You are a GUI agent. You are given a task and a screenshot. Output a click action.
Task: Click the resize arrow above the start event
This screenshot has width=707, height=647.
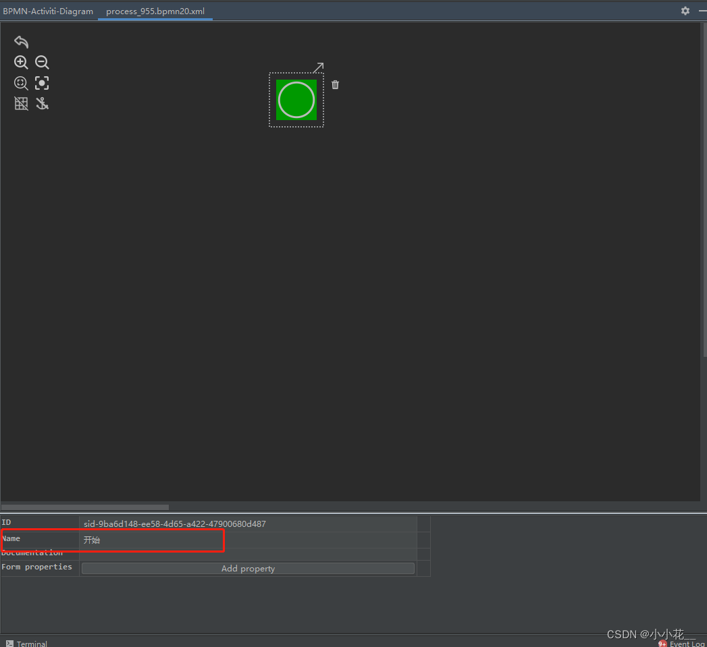pos(319,67)
